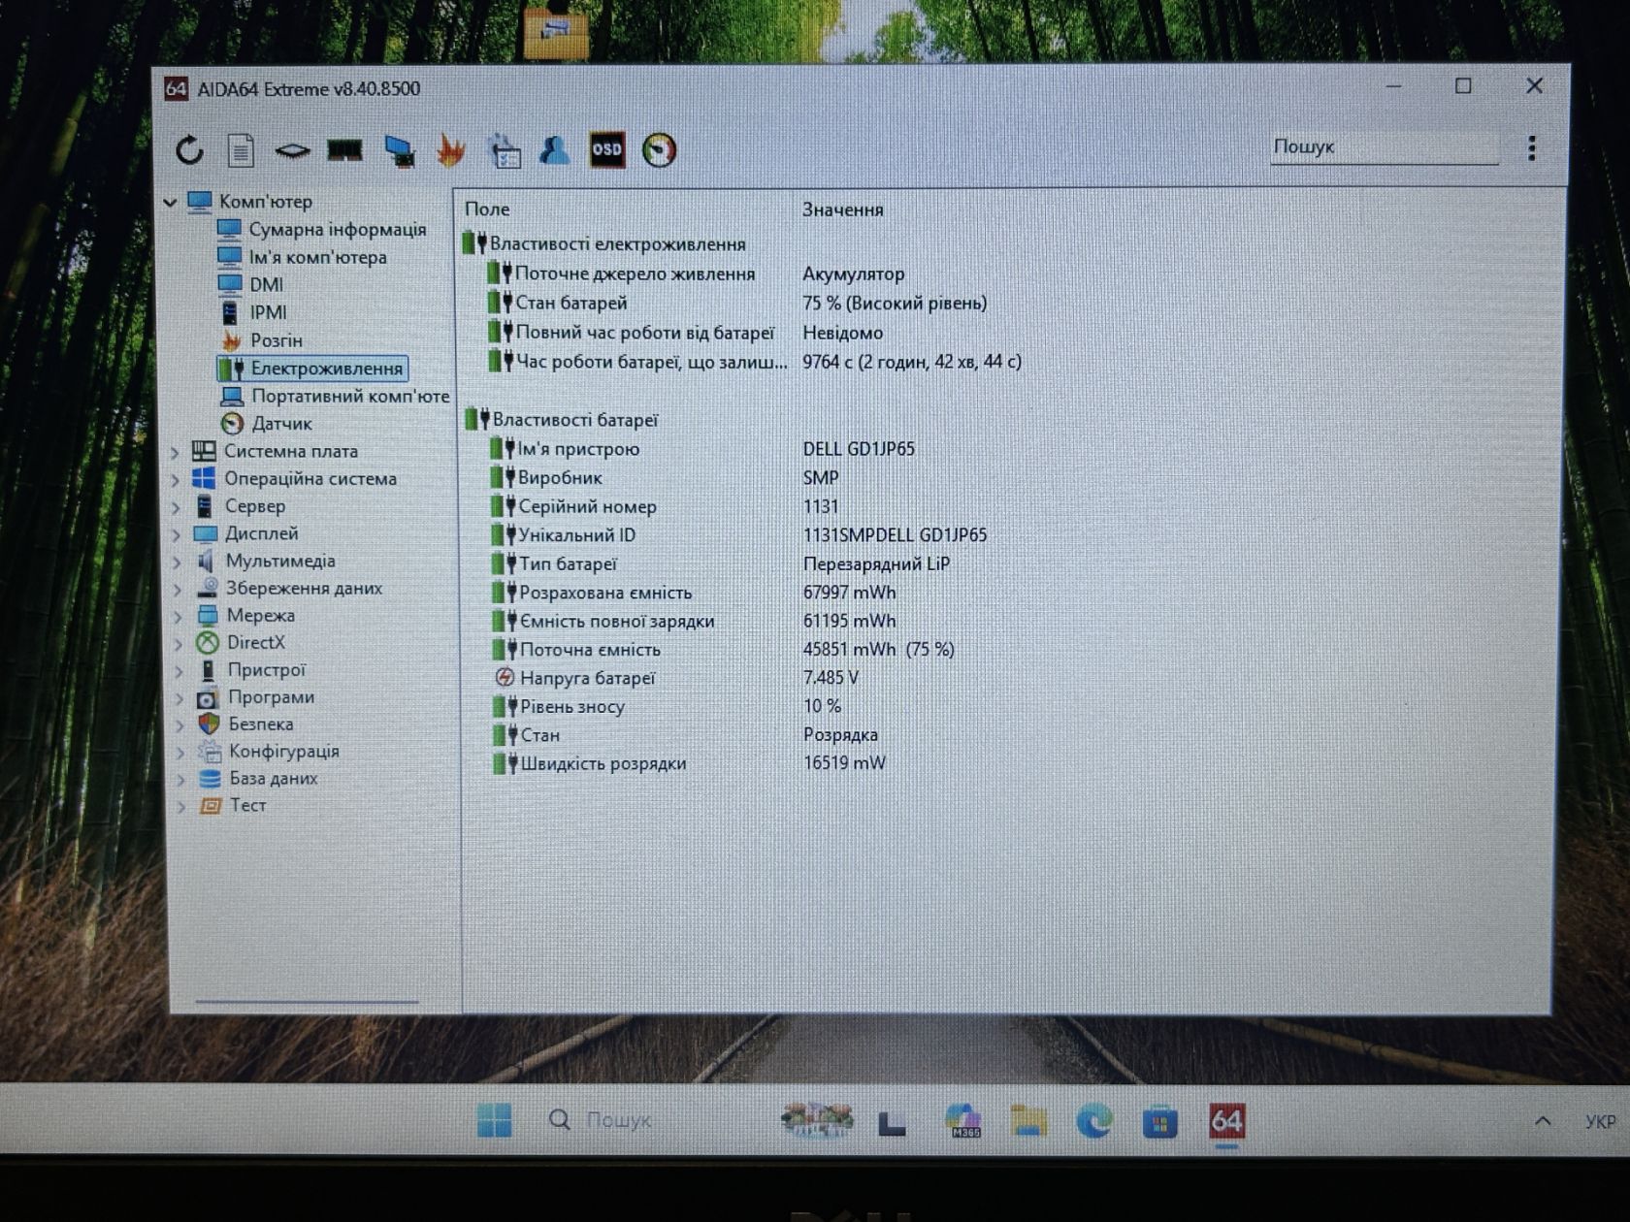
Task: Select the Електроживлення tree item
Action: point(311,369)
